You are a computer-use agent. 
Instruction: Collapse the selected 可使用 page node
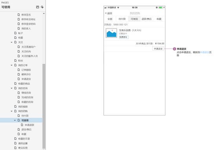point(15,120)
